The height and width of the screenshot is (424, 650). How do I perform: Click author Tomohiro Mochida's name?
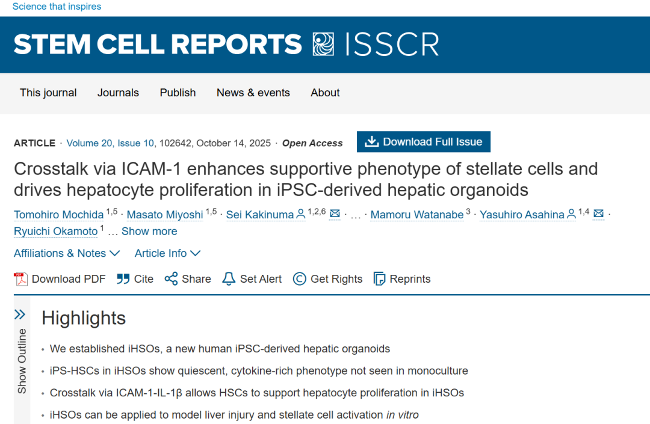pyautogui.click(x=58, y=215)
